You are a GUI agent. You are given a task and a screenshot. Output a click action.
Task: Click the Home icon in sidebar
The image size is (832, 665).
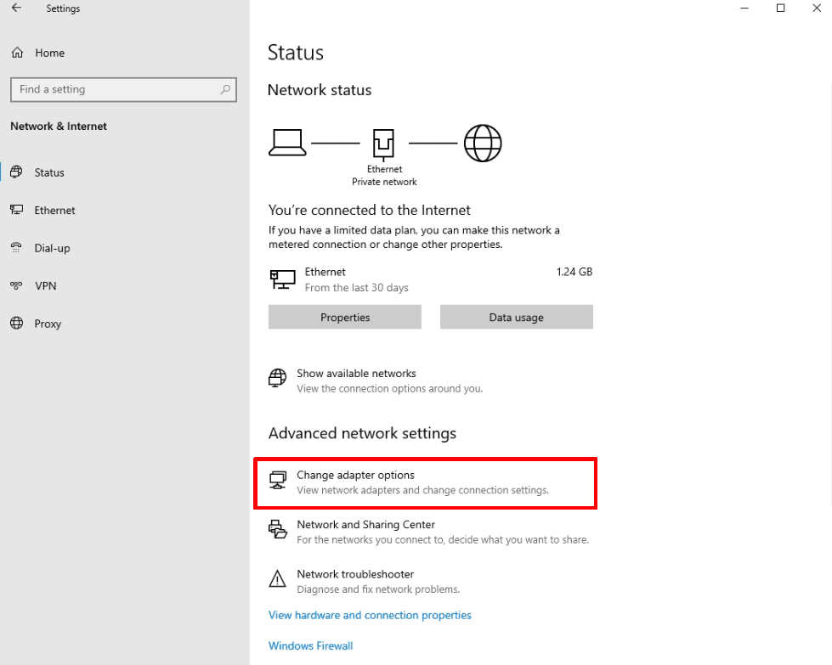click(x=17, y=53)
